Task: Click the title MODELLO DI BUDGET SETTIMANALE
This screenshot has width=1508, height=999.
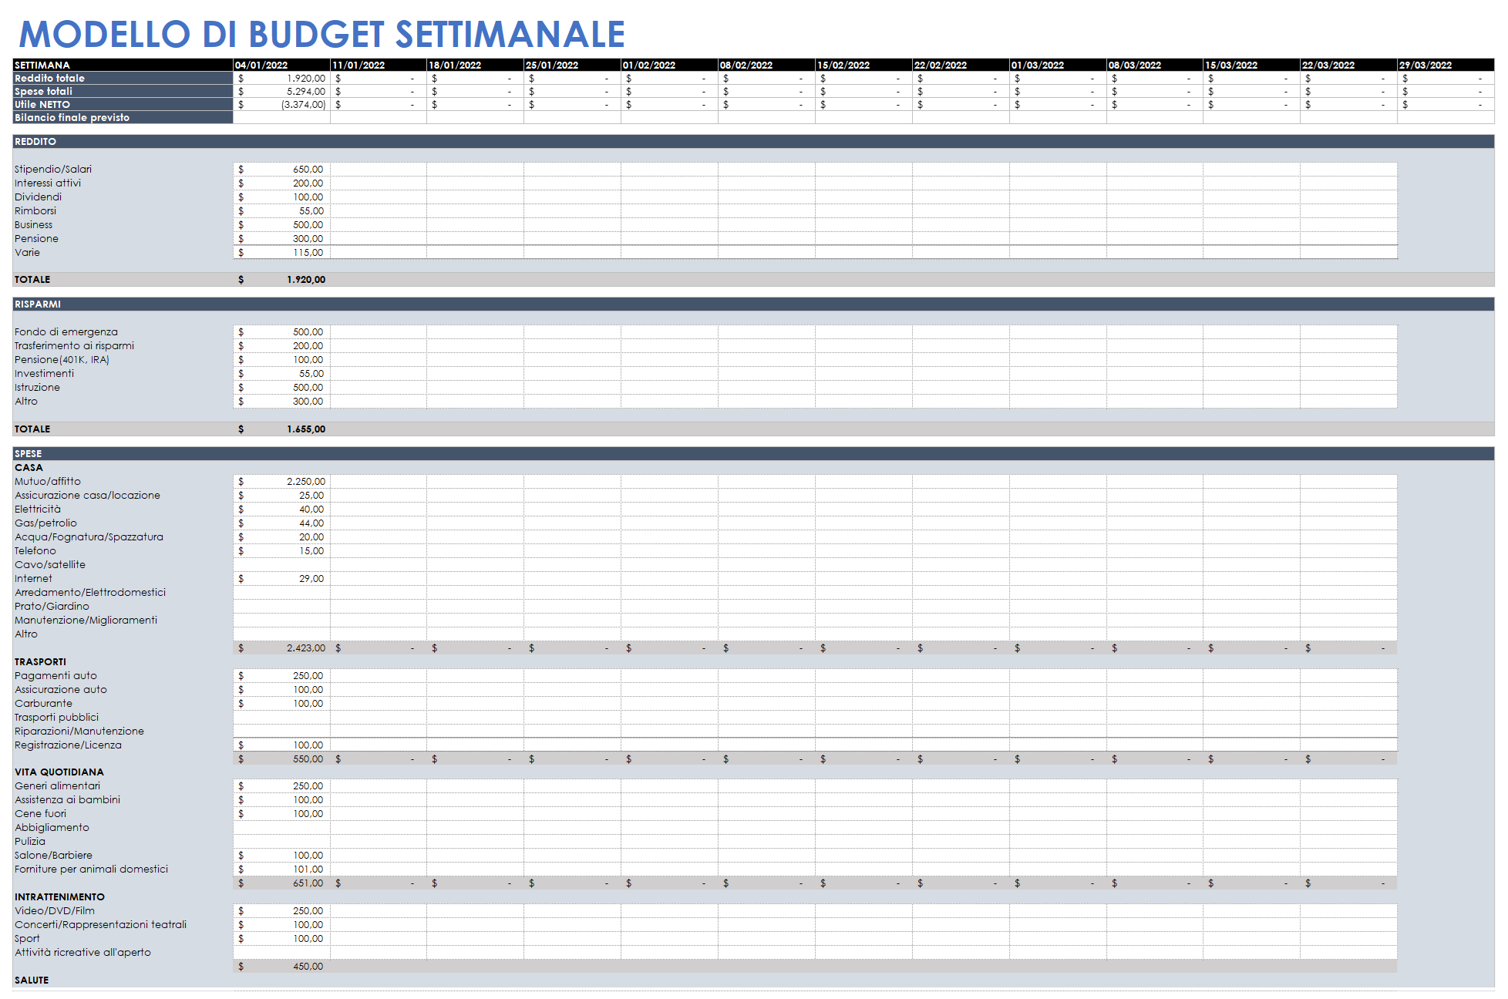Action: [321, 34]
